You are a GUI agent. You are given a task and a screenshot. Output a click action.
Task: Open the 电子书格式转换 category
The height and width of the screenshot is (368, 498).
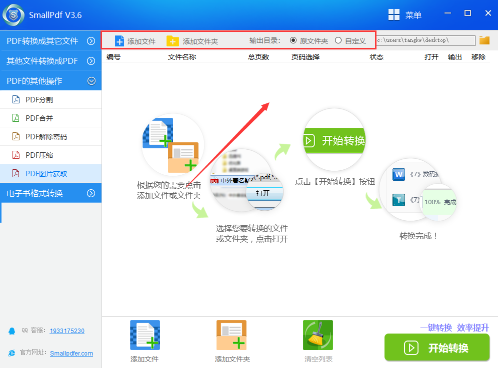point(51,193)
